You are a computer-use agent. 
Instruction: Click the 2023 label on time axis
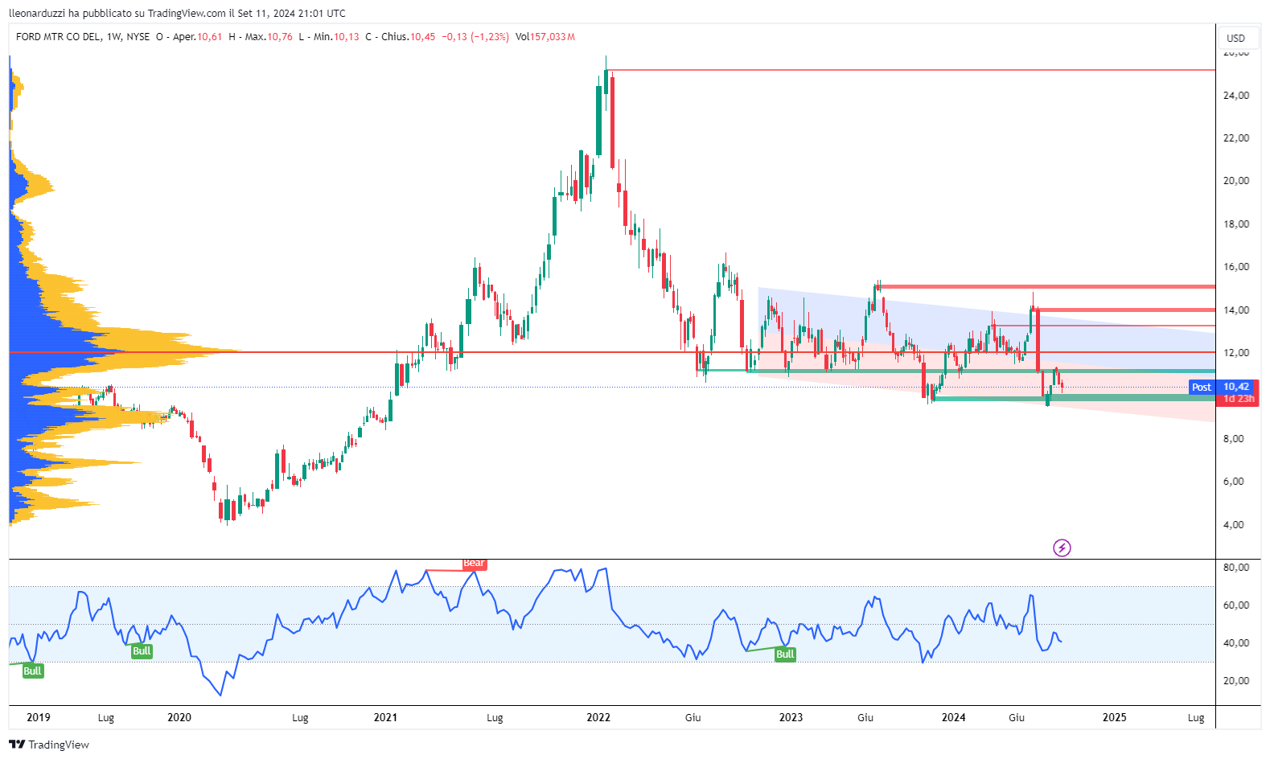[791, 717]
